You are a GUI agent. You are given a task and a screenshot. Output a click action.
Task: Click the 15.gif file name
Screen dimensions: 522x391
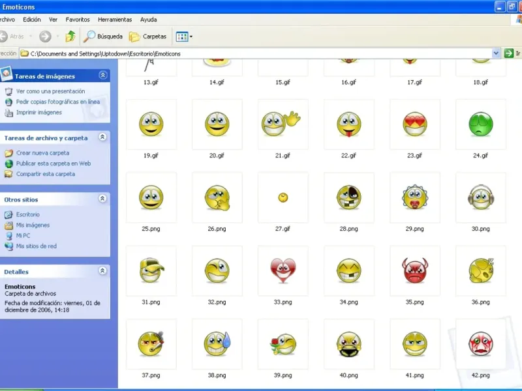point(283,82)
